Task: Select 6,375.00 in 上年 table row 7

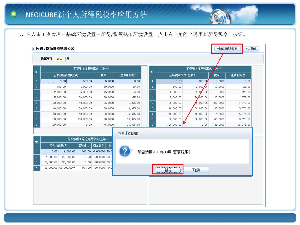Action: (x=128, y=114)
